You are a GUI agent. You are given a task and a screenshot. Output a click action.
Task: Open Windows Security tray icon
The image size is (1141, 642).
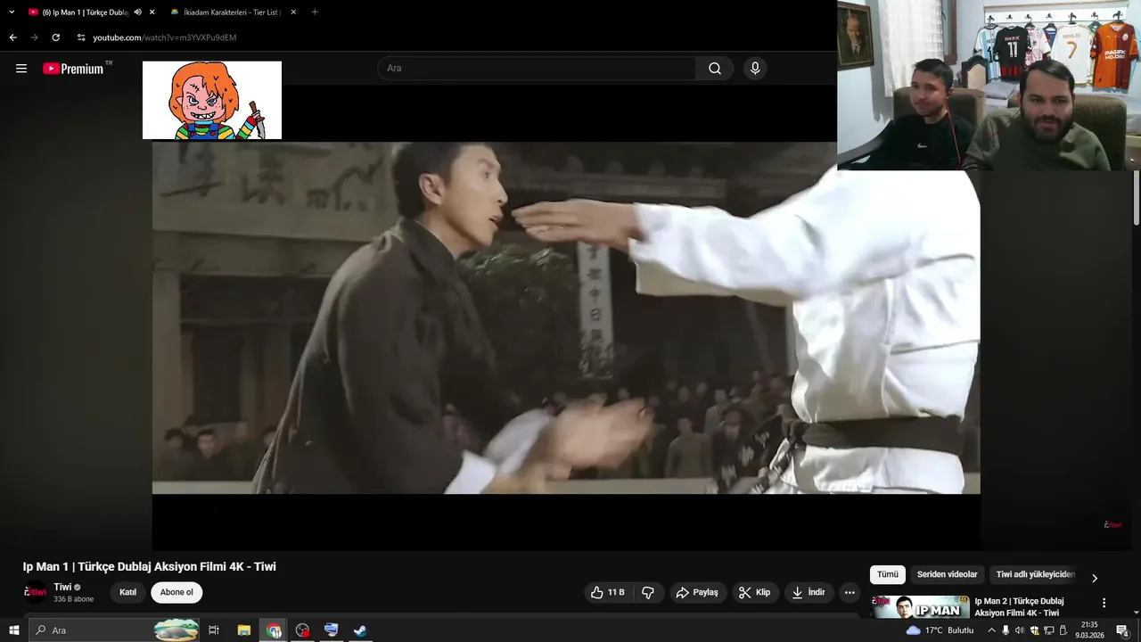coord(1034,630)
